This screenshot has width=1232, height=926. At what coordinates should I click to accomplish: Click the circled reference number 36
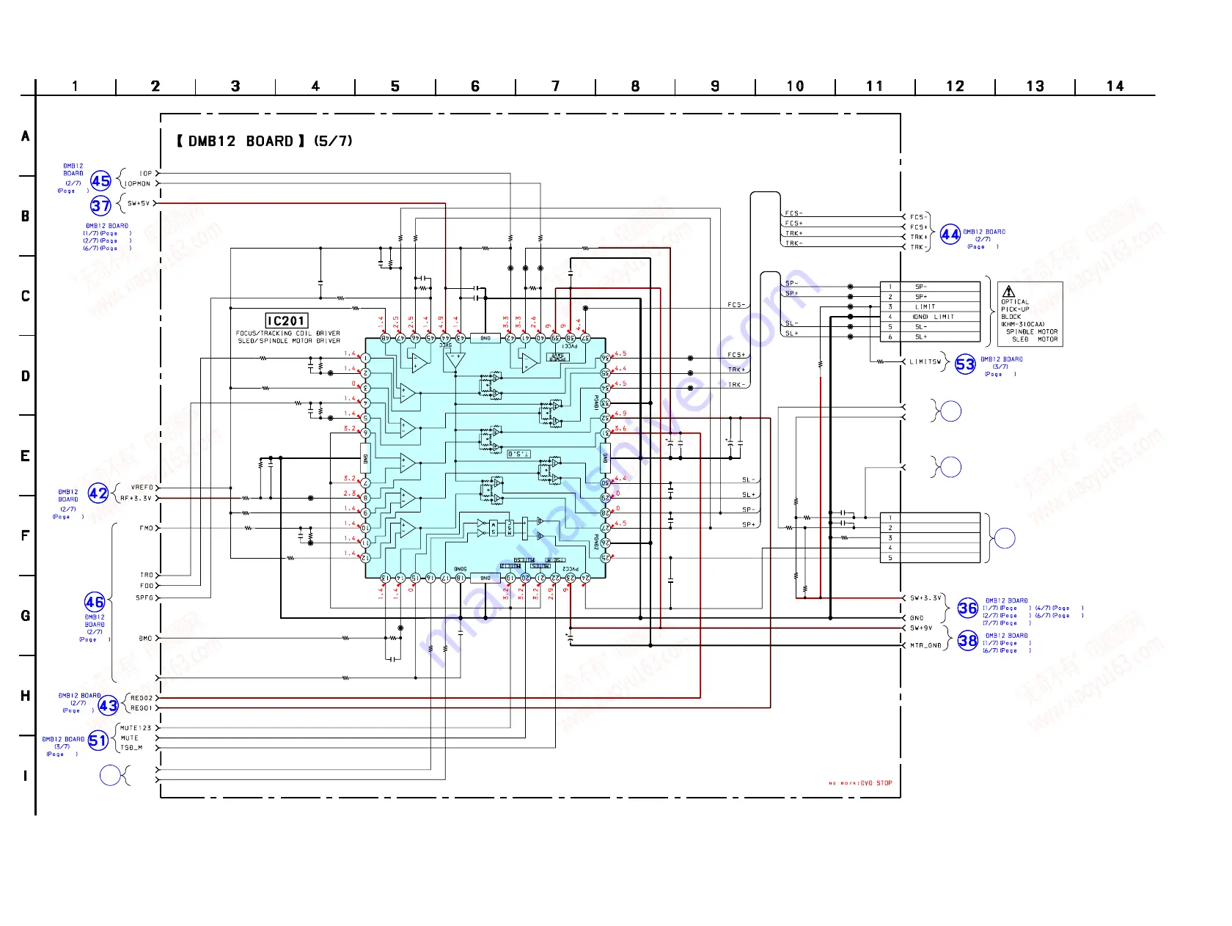tap(968, 608)
